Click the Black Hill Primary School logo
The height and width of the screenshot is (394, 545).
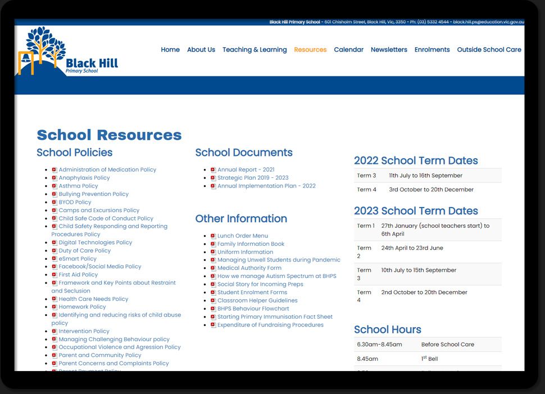(69, 52)
